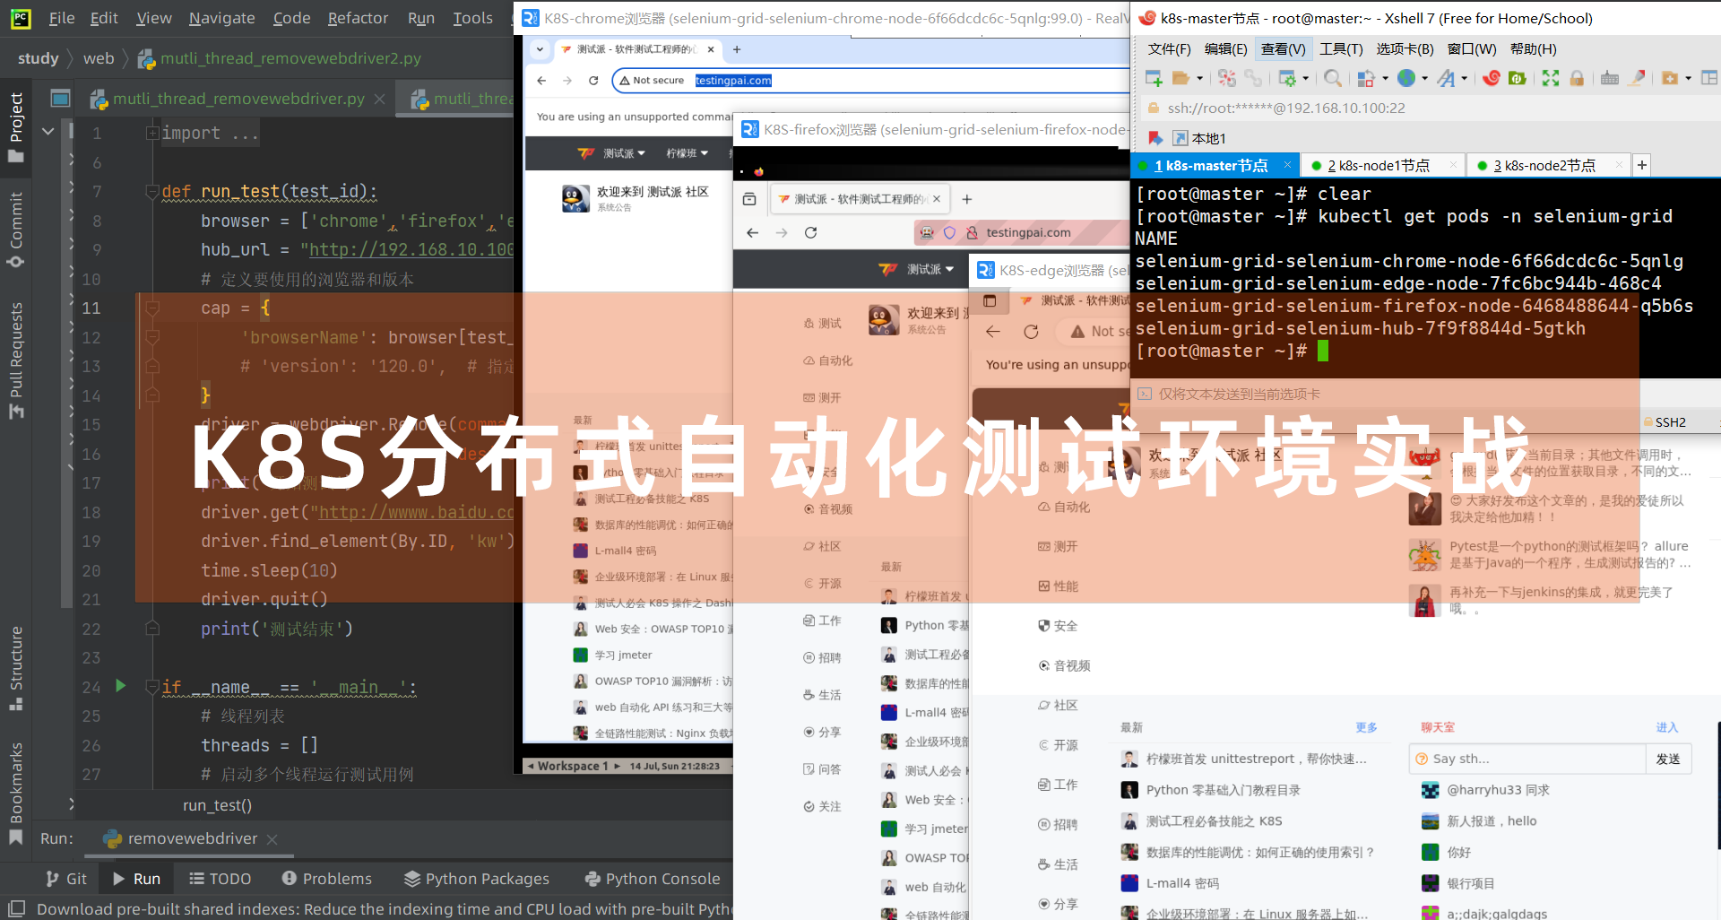Expand the folded import block on line 1

point(152,134)
